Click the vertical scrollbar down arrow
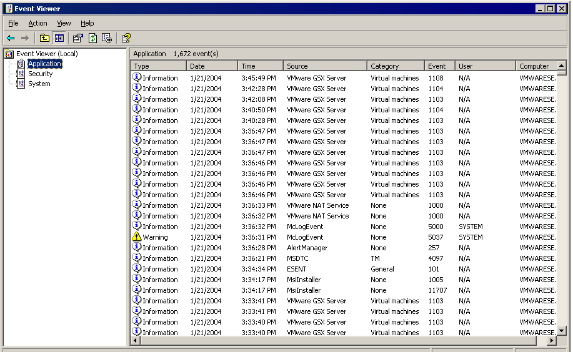This screenshot has width=573, height=352. (x=561, y=331)
